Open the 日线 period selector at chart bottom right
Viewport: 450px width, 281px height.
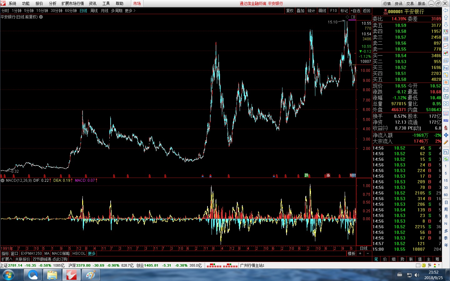364,249
